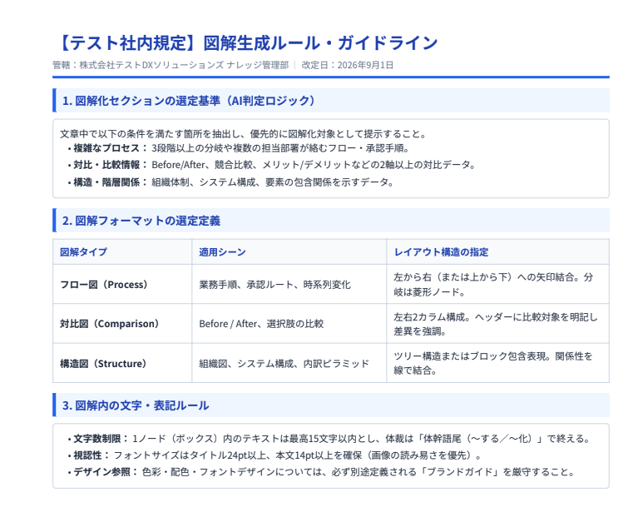
Task: Select the 対比図（Comparison） table cell
Action: [x=122, y=324]
